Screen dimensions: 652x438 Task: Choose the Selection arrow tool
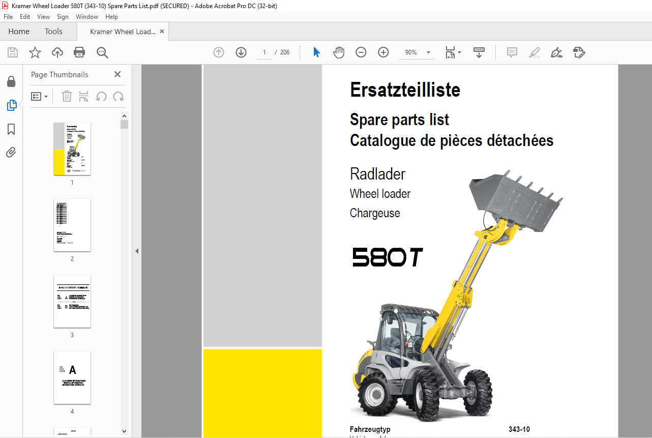tap(316, 52)
